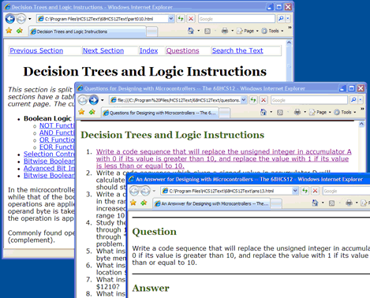Click Stop button in Decision Trees window
Viewport: 370px width, 298px height.
point(191,18)
